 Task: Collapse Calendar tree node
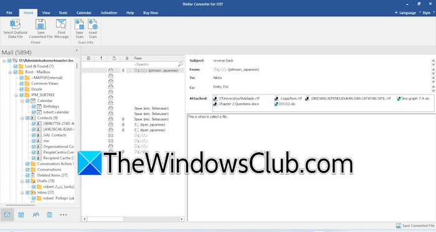point(22,101)
